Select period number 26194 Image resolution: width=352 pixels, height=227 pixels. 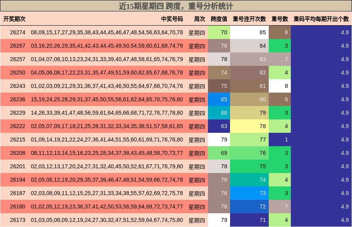[18, 180]
